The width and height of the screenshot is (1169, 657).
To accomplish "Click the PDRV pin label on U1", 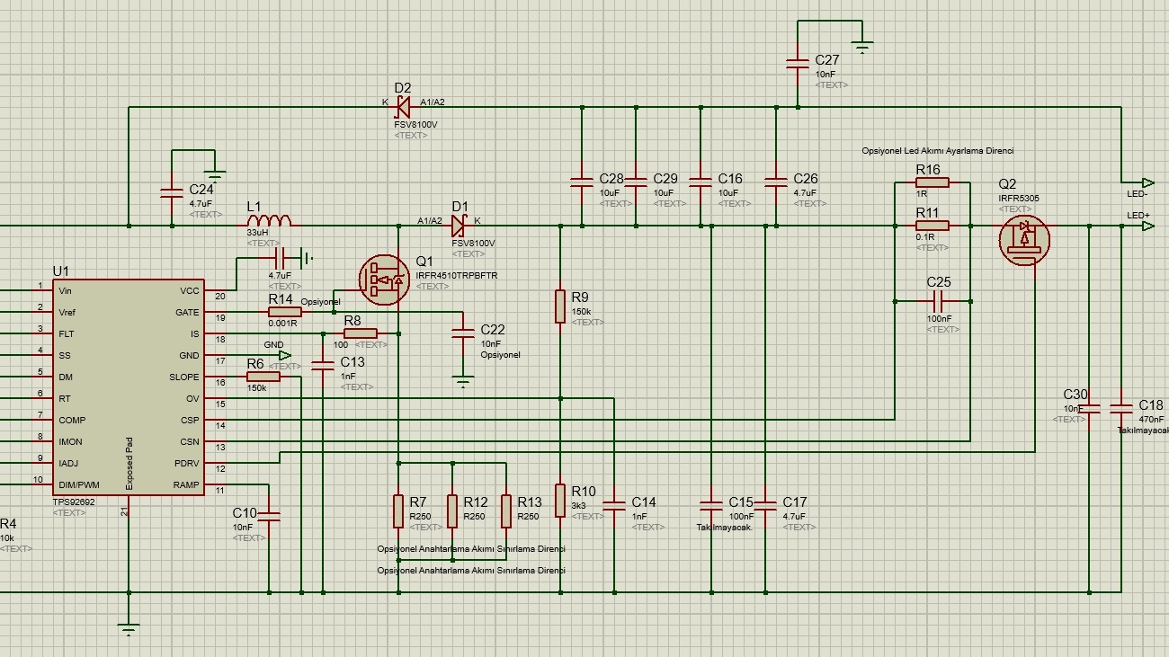I will pos(187,464).
